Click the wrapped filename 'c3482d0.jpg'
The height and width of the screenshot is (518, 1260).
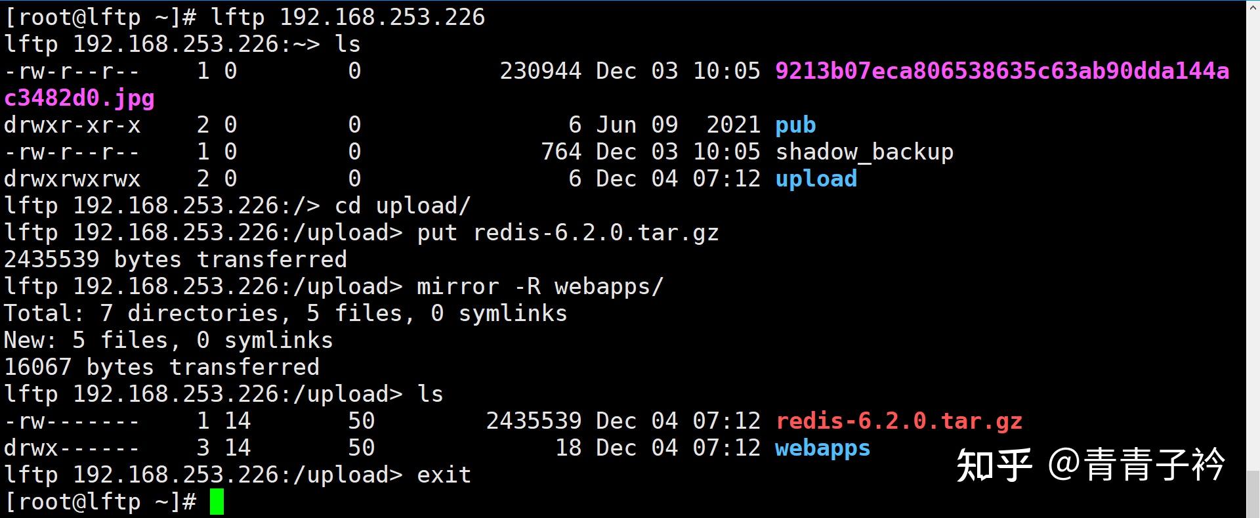pyautogui.click(x=79, y=98)
